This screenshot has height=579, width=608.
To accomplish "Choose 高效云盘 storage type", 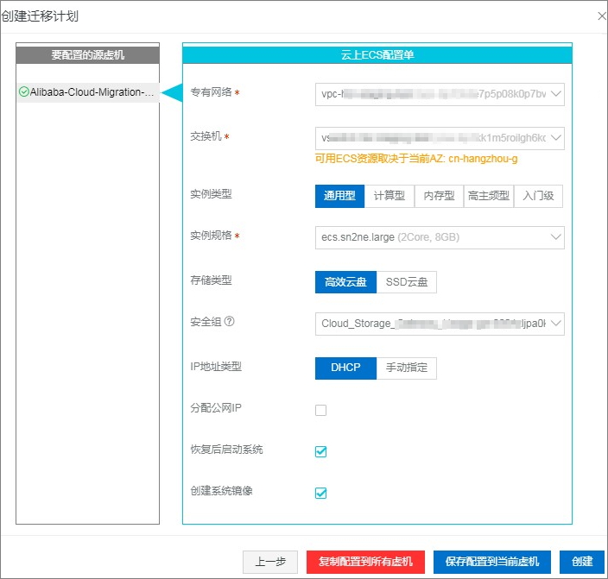I will click(x=345, y=282).
